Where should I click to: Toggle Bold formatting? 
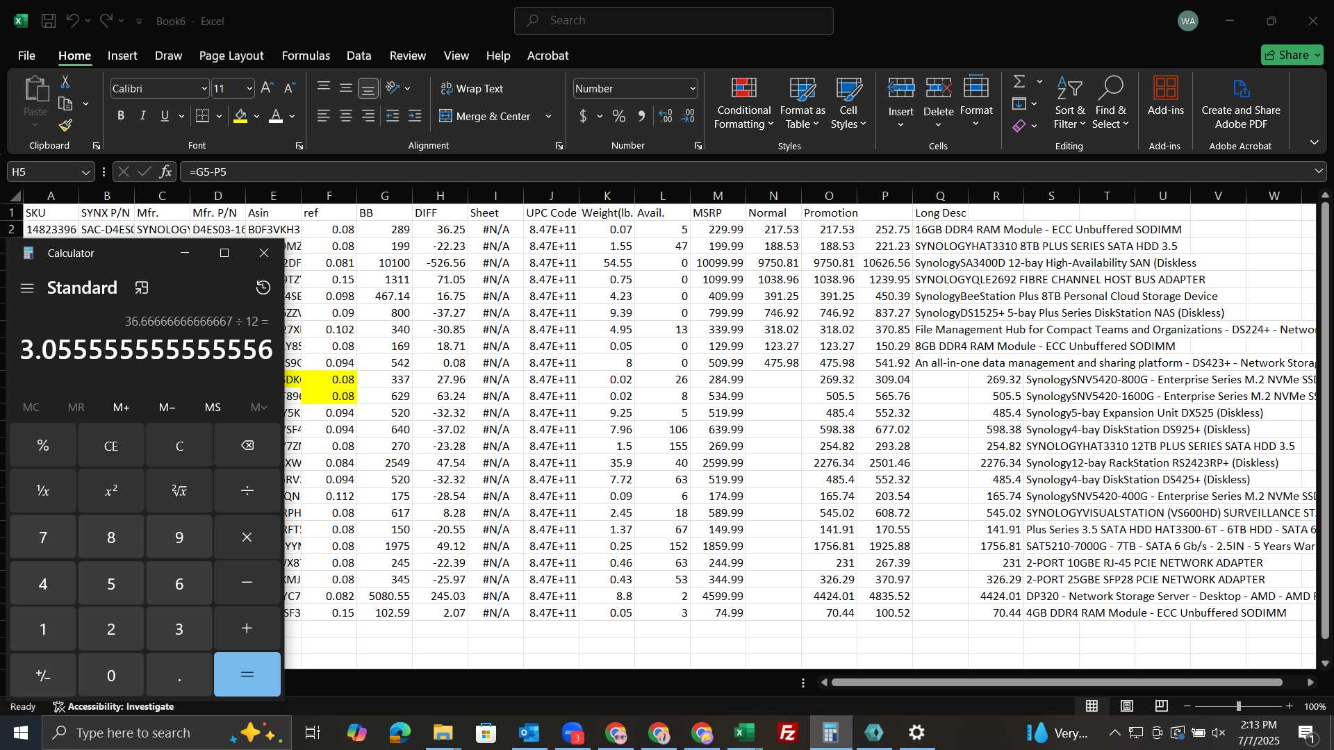(121, 116)
